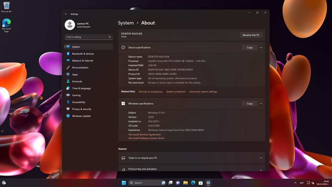Open Accounts settings
This screenshot has width=332, height=187.
click(x=89, y=81)
